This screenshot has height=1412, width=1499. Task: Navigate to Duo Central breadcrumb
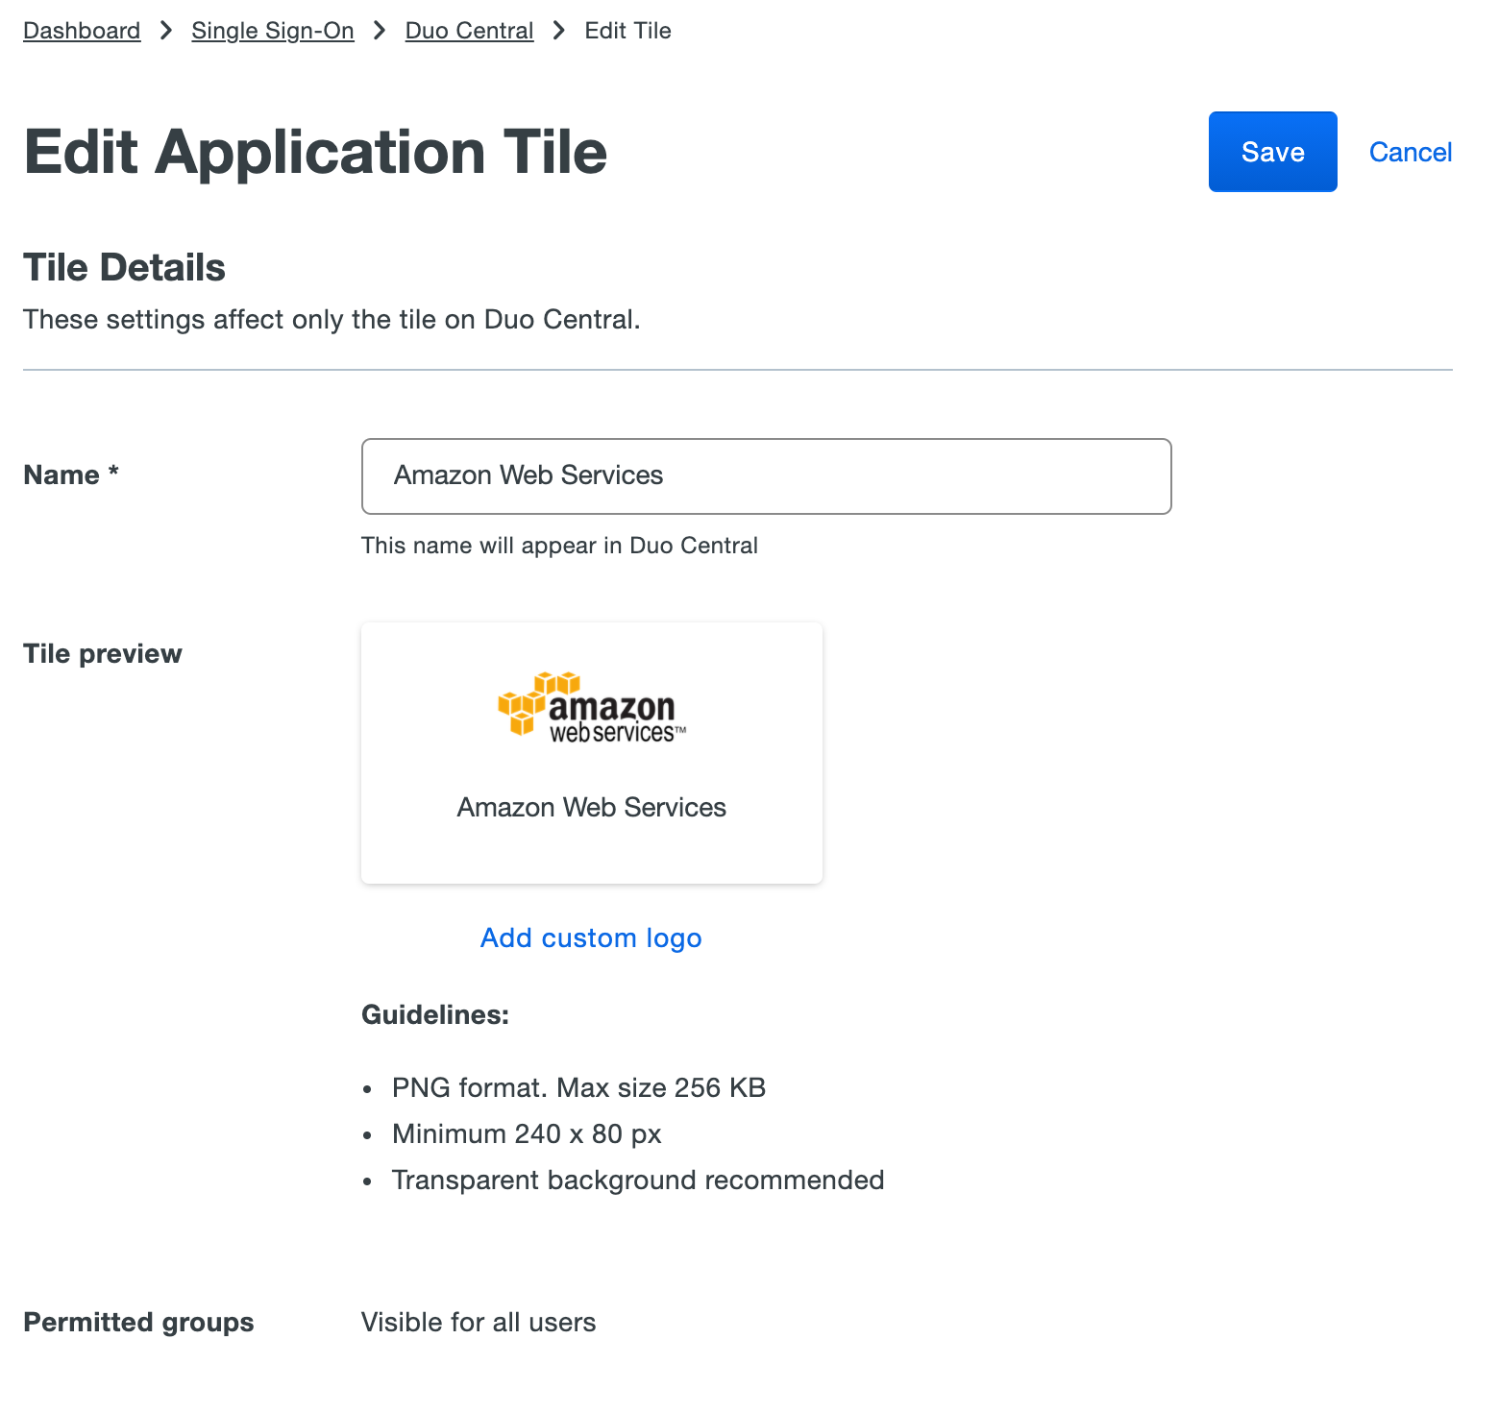(x=469, y=31)
